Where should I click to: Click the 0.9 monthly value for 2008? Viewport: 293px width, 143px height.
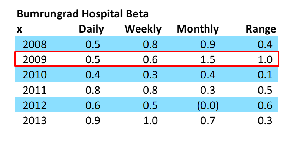(x=208, y=45)
